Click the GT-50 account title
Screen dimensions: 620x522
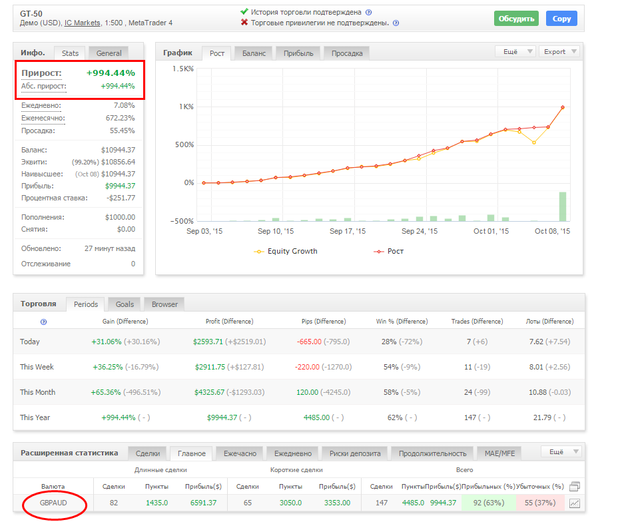[x=31, y=14]
